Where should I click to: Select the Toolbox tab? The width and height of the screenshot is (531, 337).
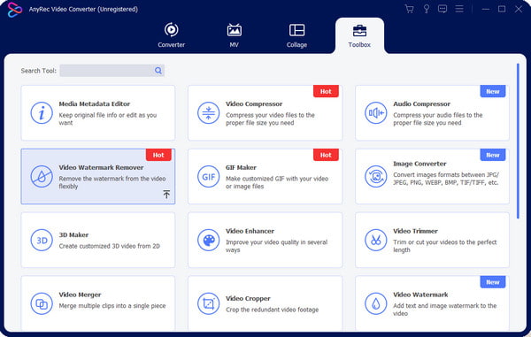click(x=359, y=36)
